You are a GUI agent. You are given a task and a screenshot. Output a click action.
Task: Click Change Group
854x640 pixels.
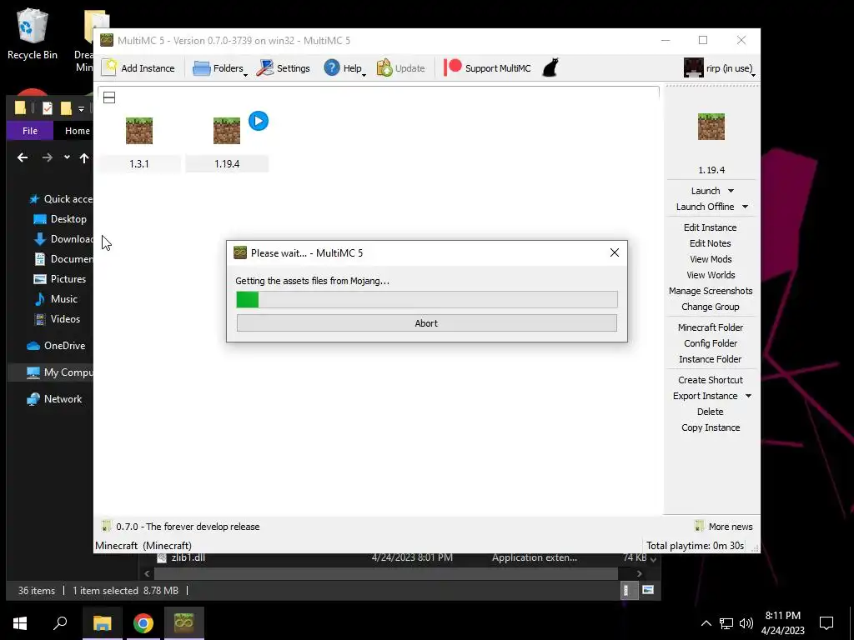711,307
